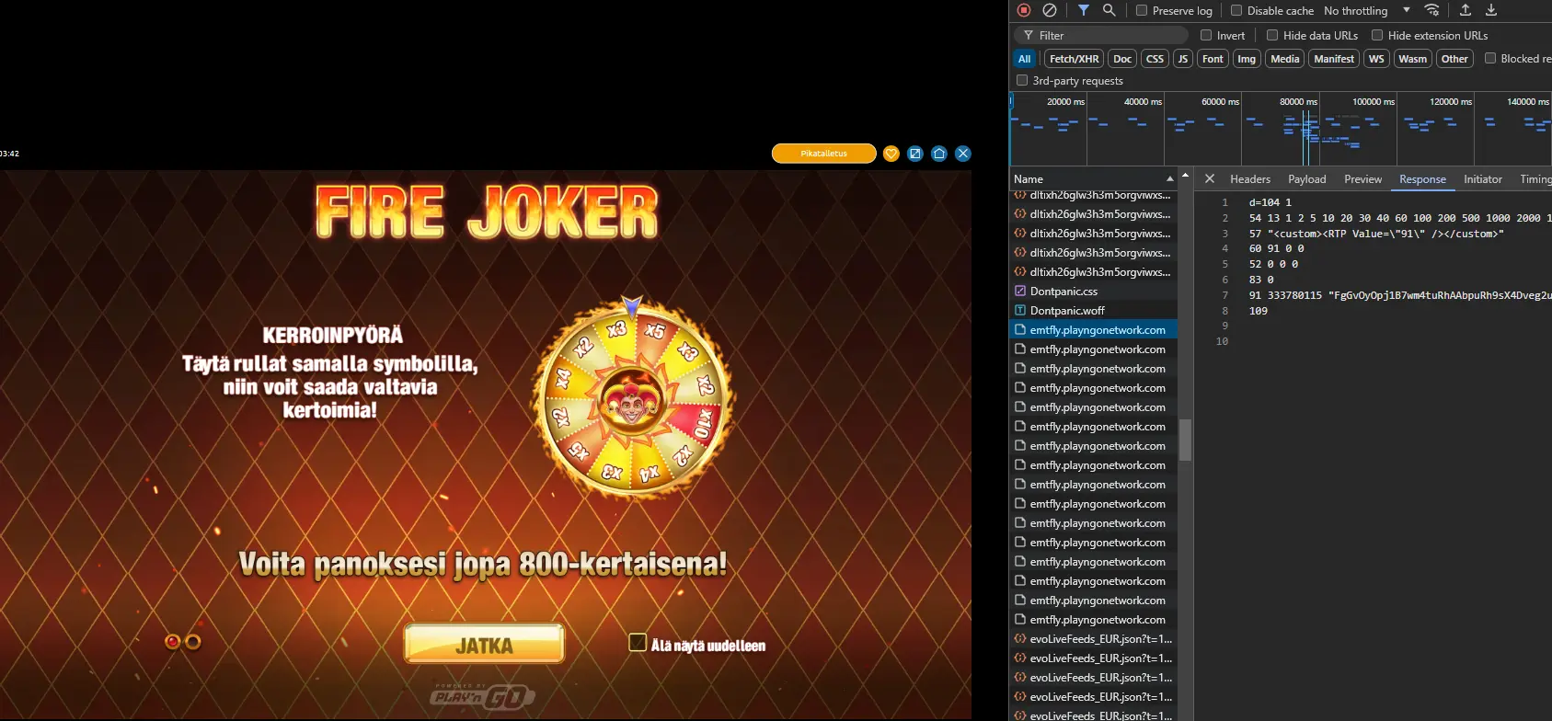Viewport: 1552px width, 721px height.
Task: Check 3rd-party requests option
Action: click(1022, 80)
